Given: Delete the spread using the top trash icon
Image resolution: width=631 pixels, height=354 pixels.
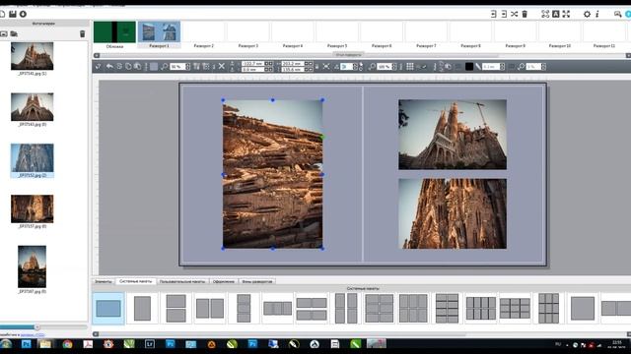Looking at the screenshot, I should click(525, 14).
